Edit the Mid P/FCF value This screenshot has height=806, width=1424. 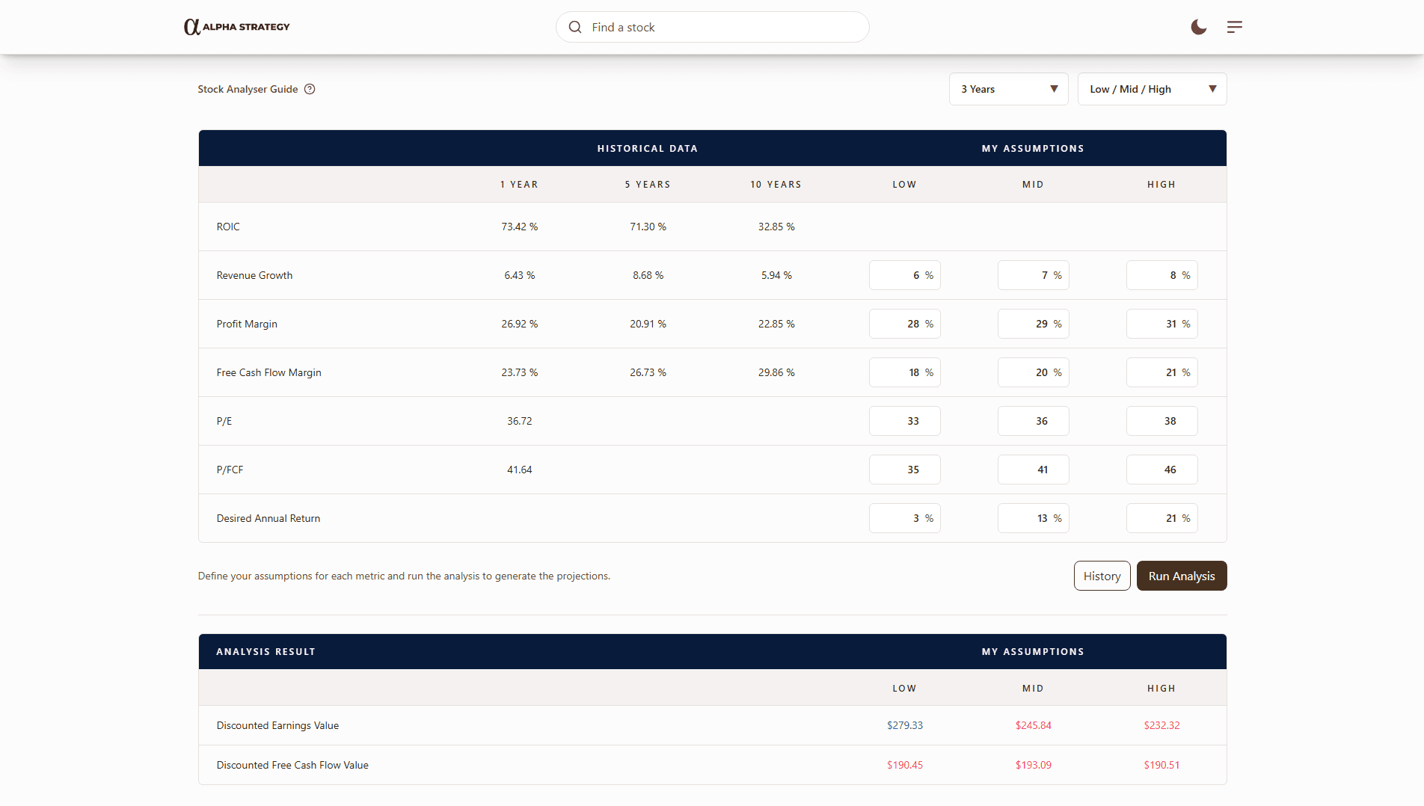pyautogui.click(x=1033, y=470)
